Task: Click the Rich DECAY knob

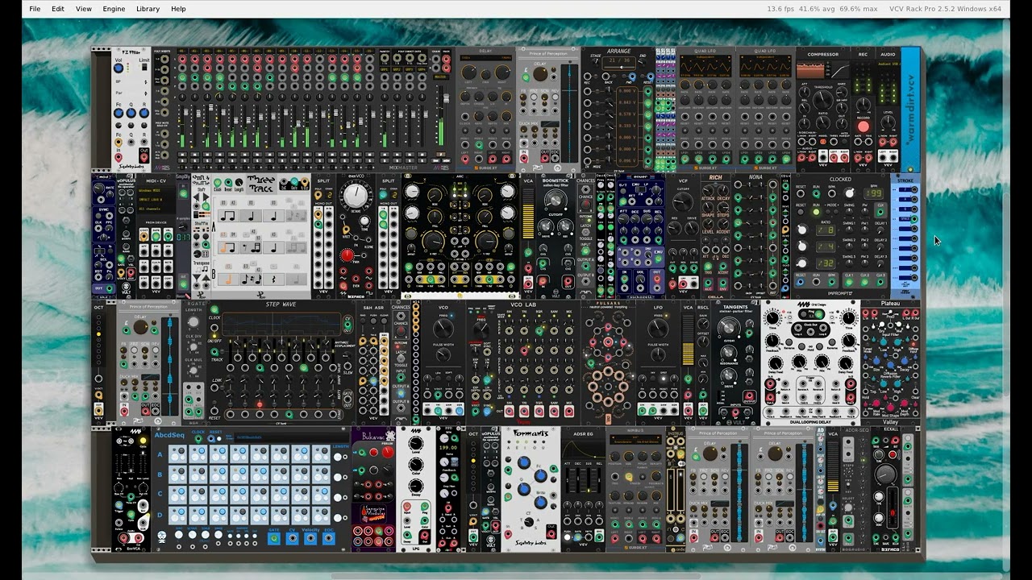Action: coord(723,190)
